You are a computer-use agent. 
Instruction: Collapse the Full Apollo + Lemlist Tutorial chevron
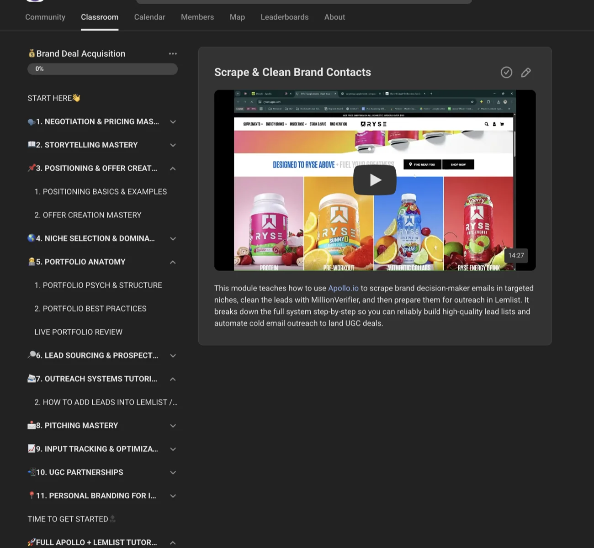click(173, 543)
